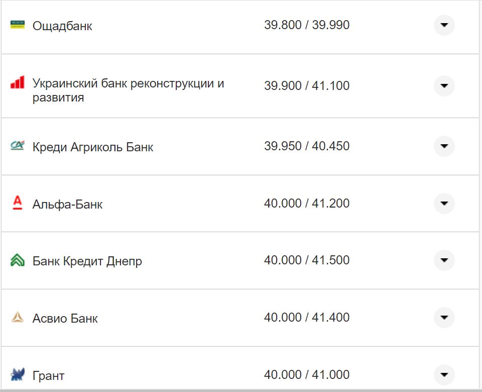Open the Грант bank name link
Screen dimensions: 482x392
coord(48,375)
